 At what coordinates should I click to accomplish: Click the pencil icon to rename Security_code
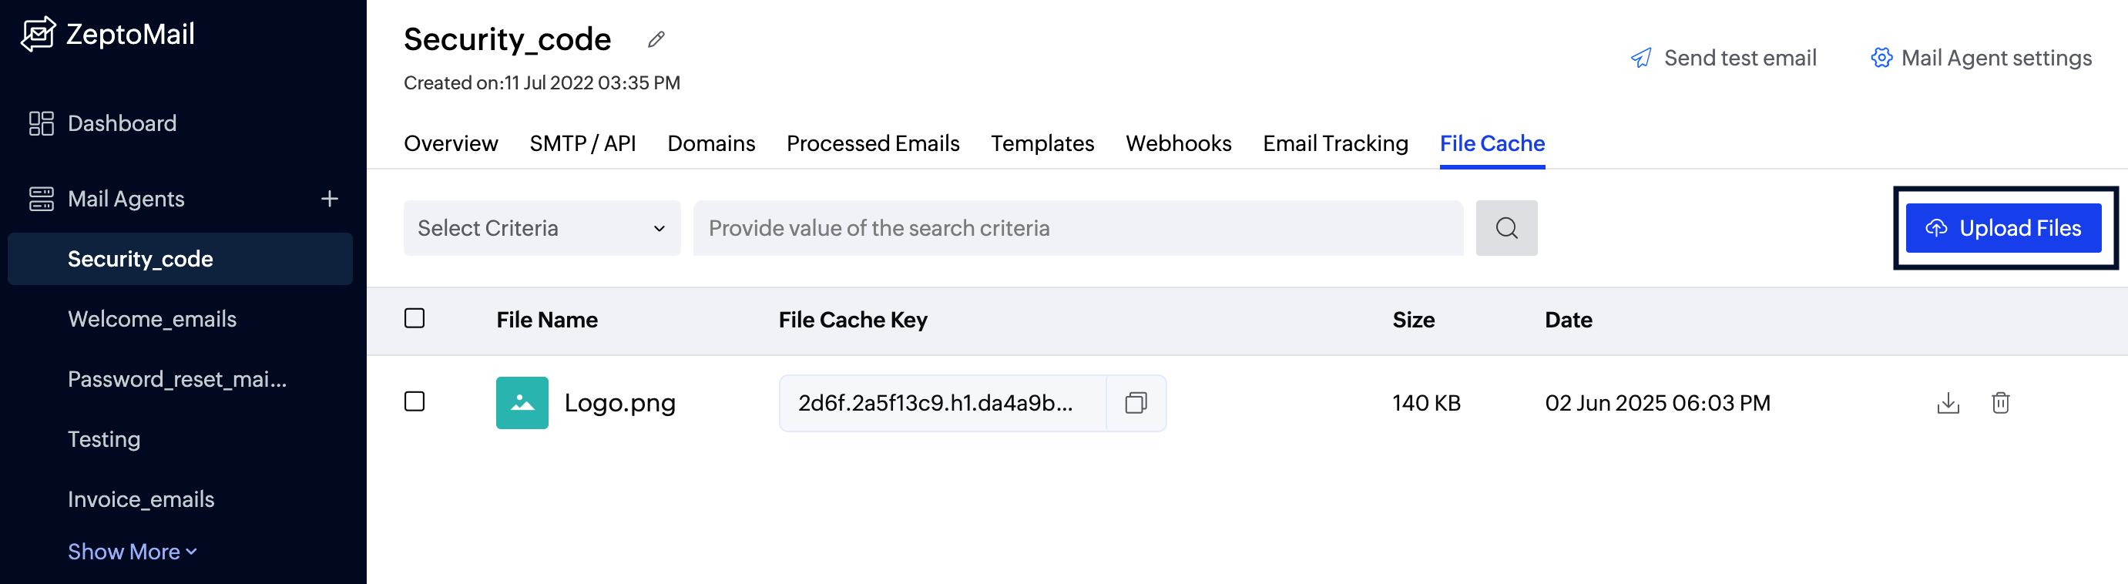656,39
